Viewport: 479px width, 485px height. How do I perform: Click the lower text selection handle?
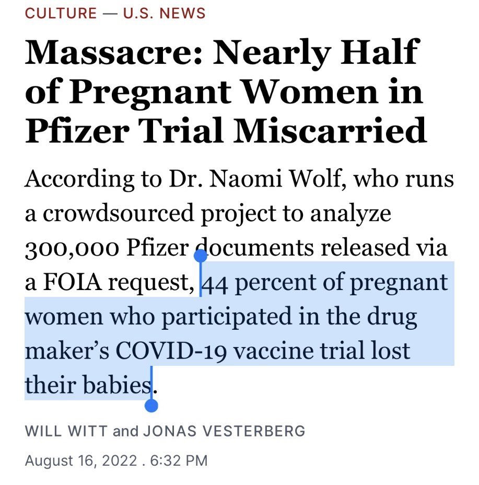click(x=151, y=405)
